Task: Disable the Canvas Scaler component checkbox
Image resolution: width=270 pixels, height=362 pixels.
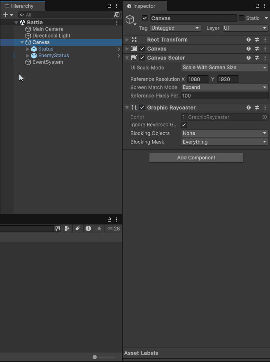Action: tap(142, 58)
